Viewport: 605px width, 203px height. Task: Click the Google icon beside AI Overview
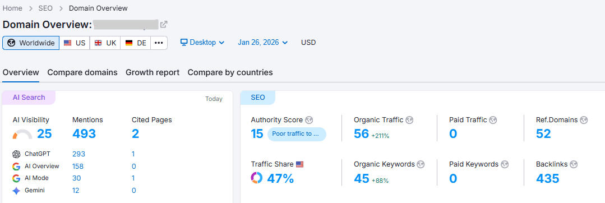pyautogui.click(x=16, y=167)
